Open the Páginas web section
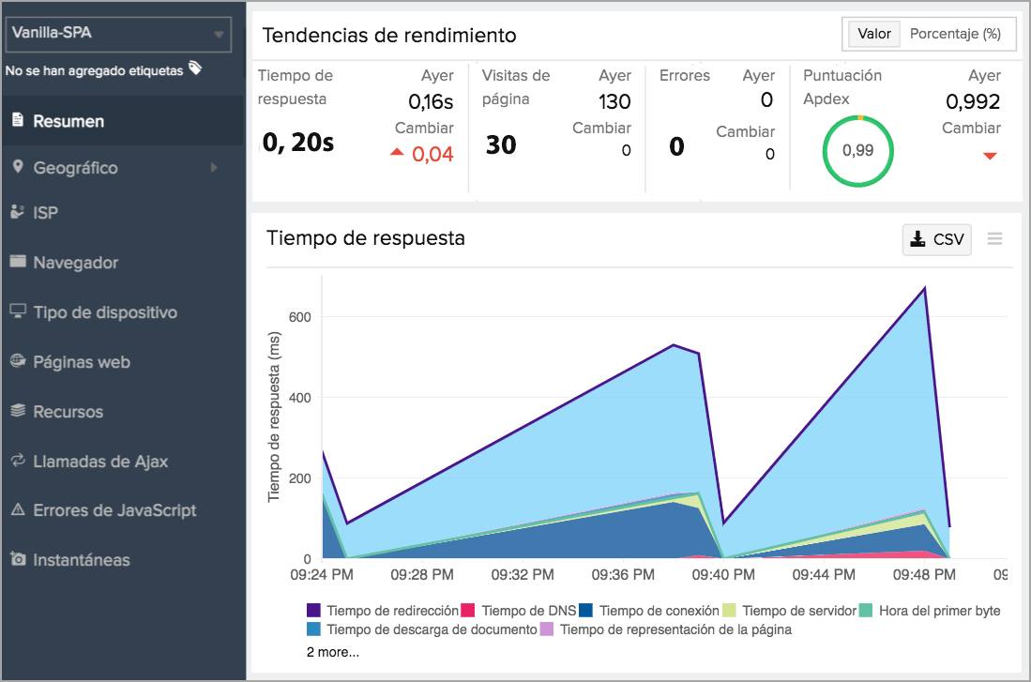 click(x=123, y=362)
